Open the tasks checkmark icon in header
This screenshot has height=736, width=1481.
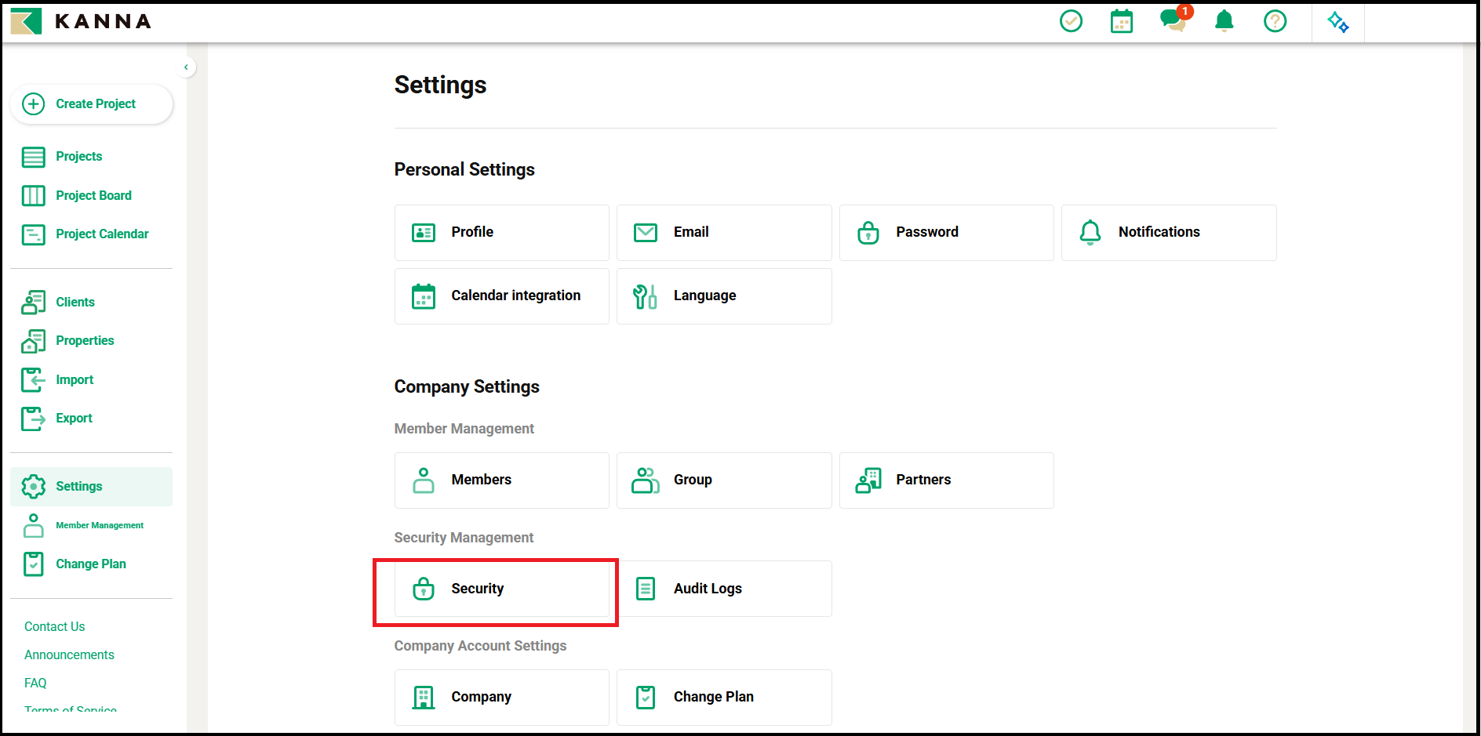pyautogui.click(x=1071, y=21)
